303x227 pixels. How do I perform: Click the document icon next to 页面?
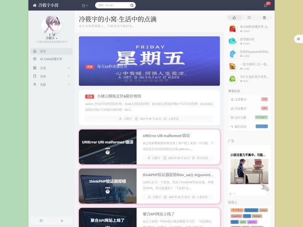click(x=35, y=76)
